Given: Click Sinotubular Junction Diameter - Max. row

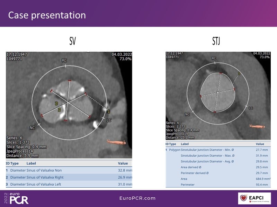Looking at the screenshot, I should point(218,156).
